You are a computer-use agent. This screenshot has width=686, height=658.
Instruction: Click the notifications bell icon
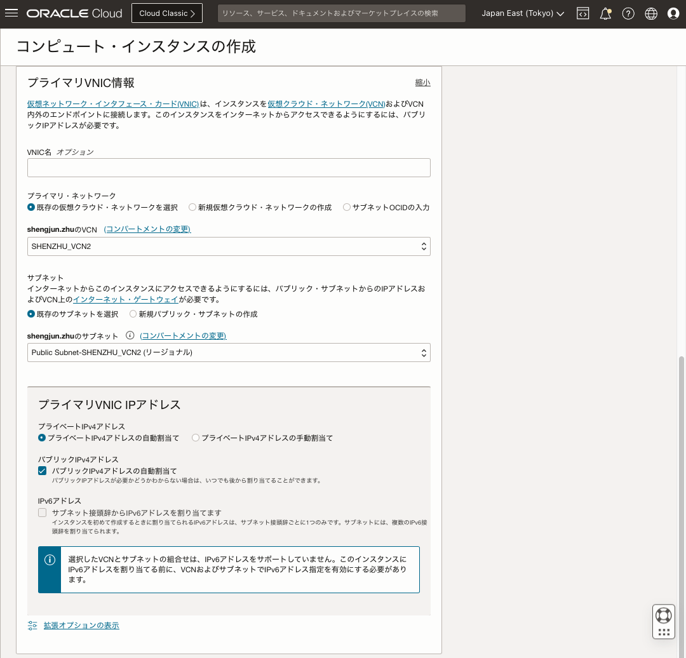pos(605,13)
